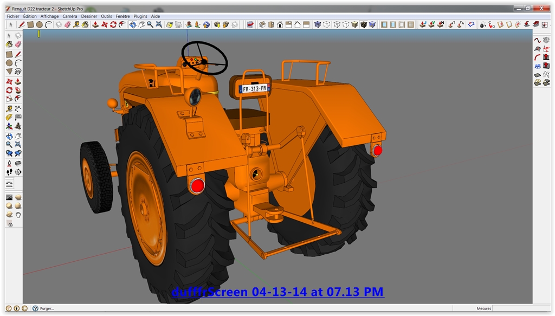
Task: Select the Position Camera tool
Action: [x=9, y=164]
